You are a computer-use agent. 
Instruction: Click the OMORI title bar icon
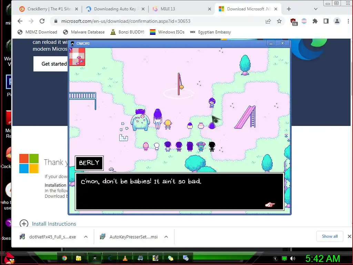coord(72,43)
